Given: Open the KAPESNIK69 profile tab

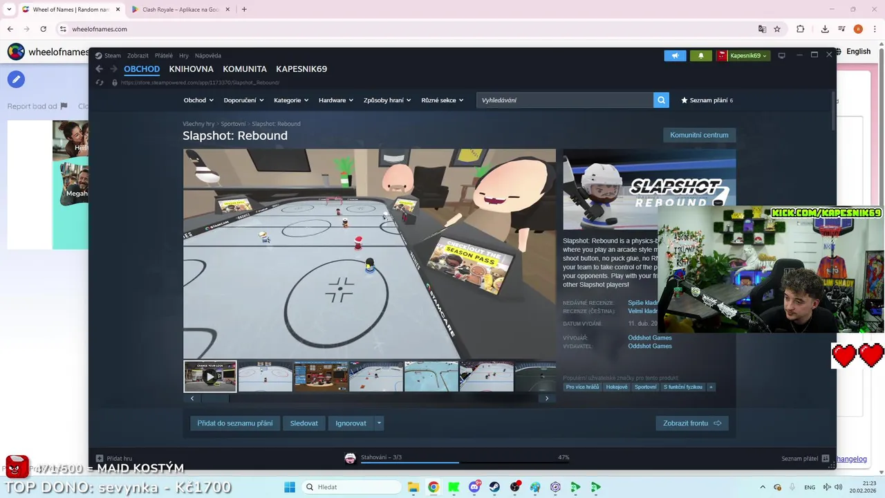Looking at the screenshot, I should click(x=301, y=69).
